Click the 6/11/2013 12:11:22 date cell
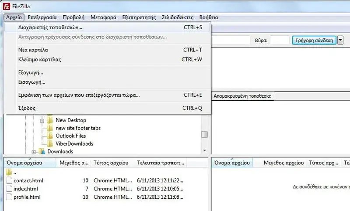Viewport: 350px width, 211px height. 160,180
